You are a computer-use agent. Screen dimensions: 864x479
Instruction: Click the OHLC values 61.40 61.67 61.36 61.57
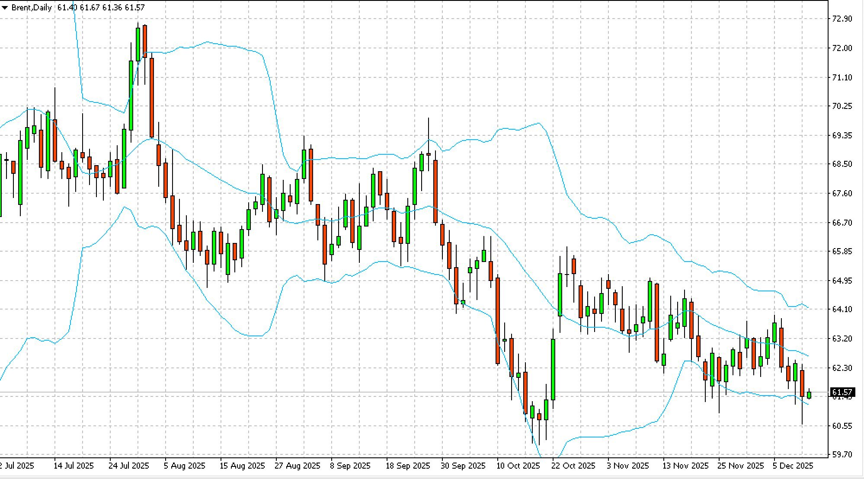point(101,7)
